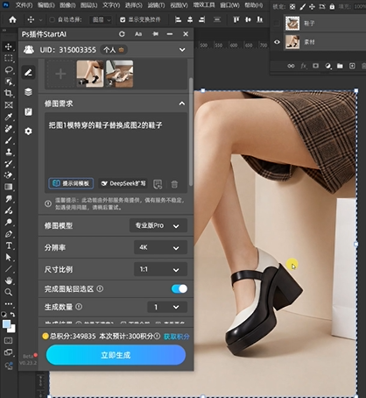Open the 文件(F) menu

click(x=24, y=5)
